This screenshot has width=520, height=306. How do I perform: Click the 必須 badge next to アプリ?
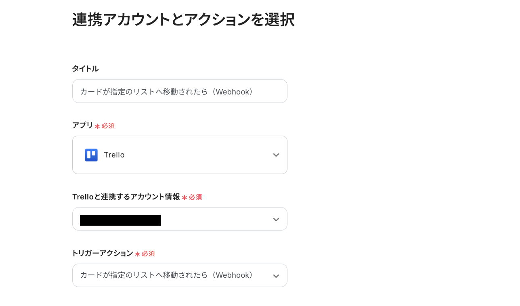[108, 126]
